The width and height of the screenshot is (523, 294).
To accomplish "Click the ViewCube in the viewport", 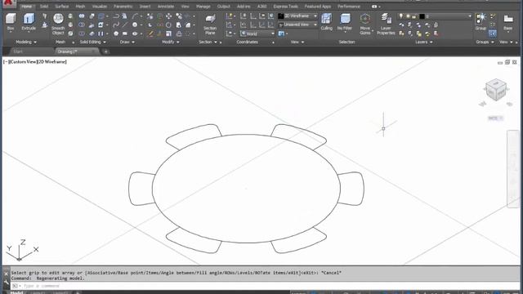I will pyautogui.click(x=496, y=90).
